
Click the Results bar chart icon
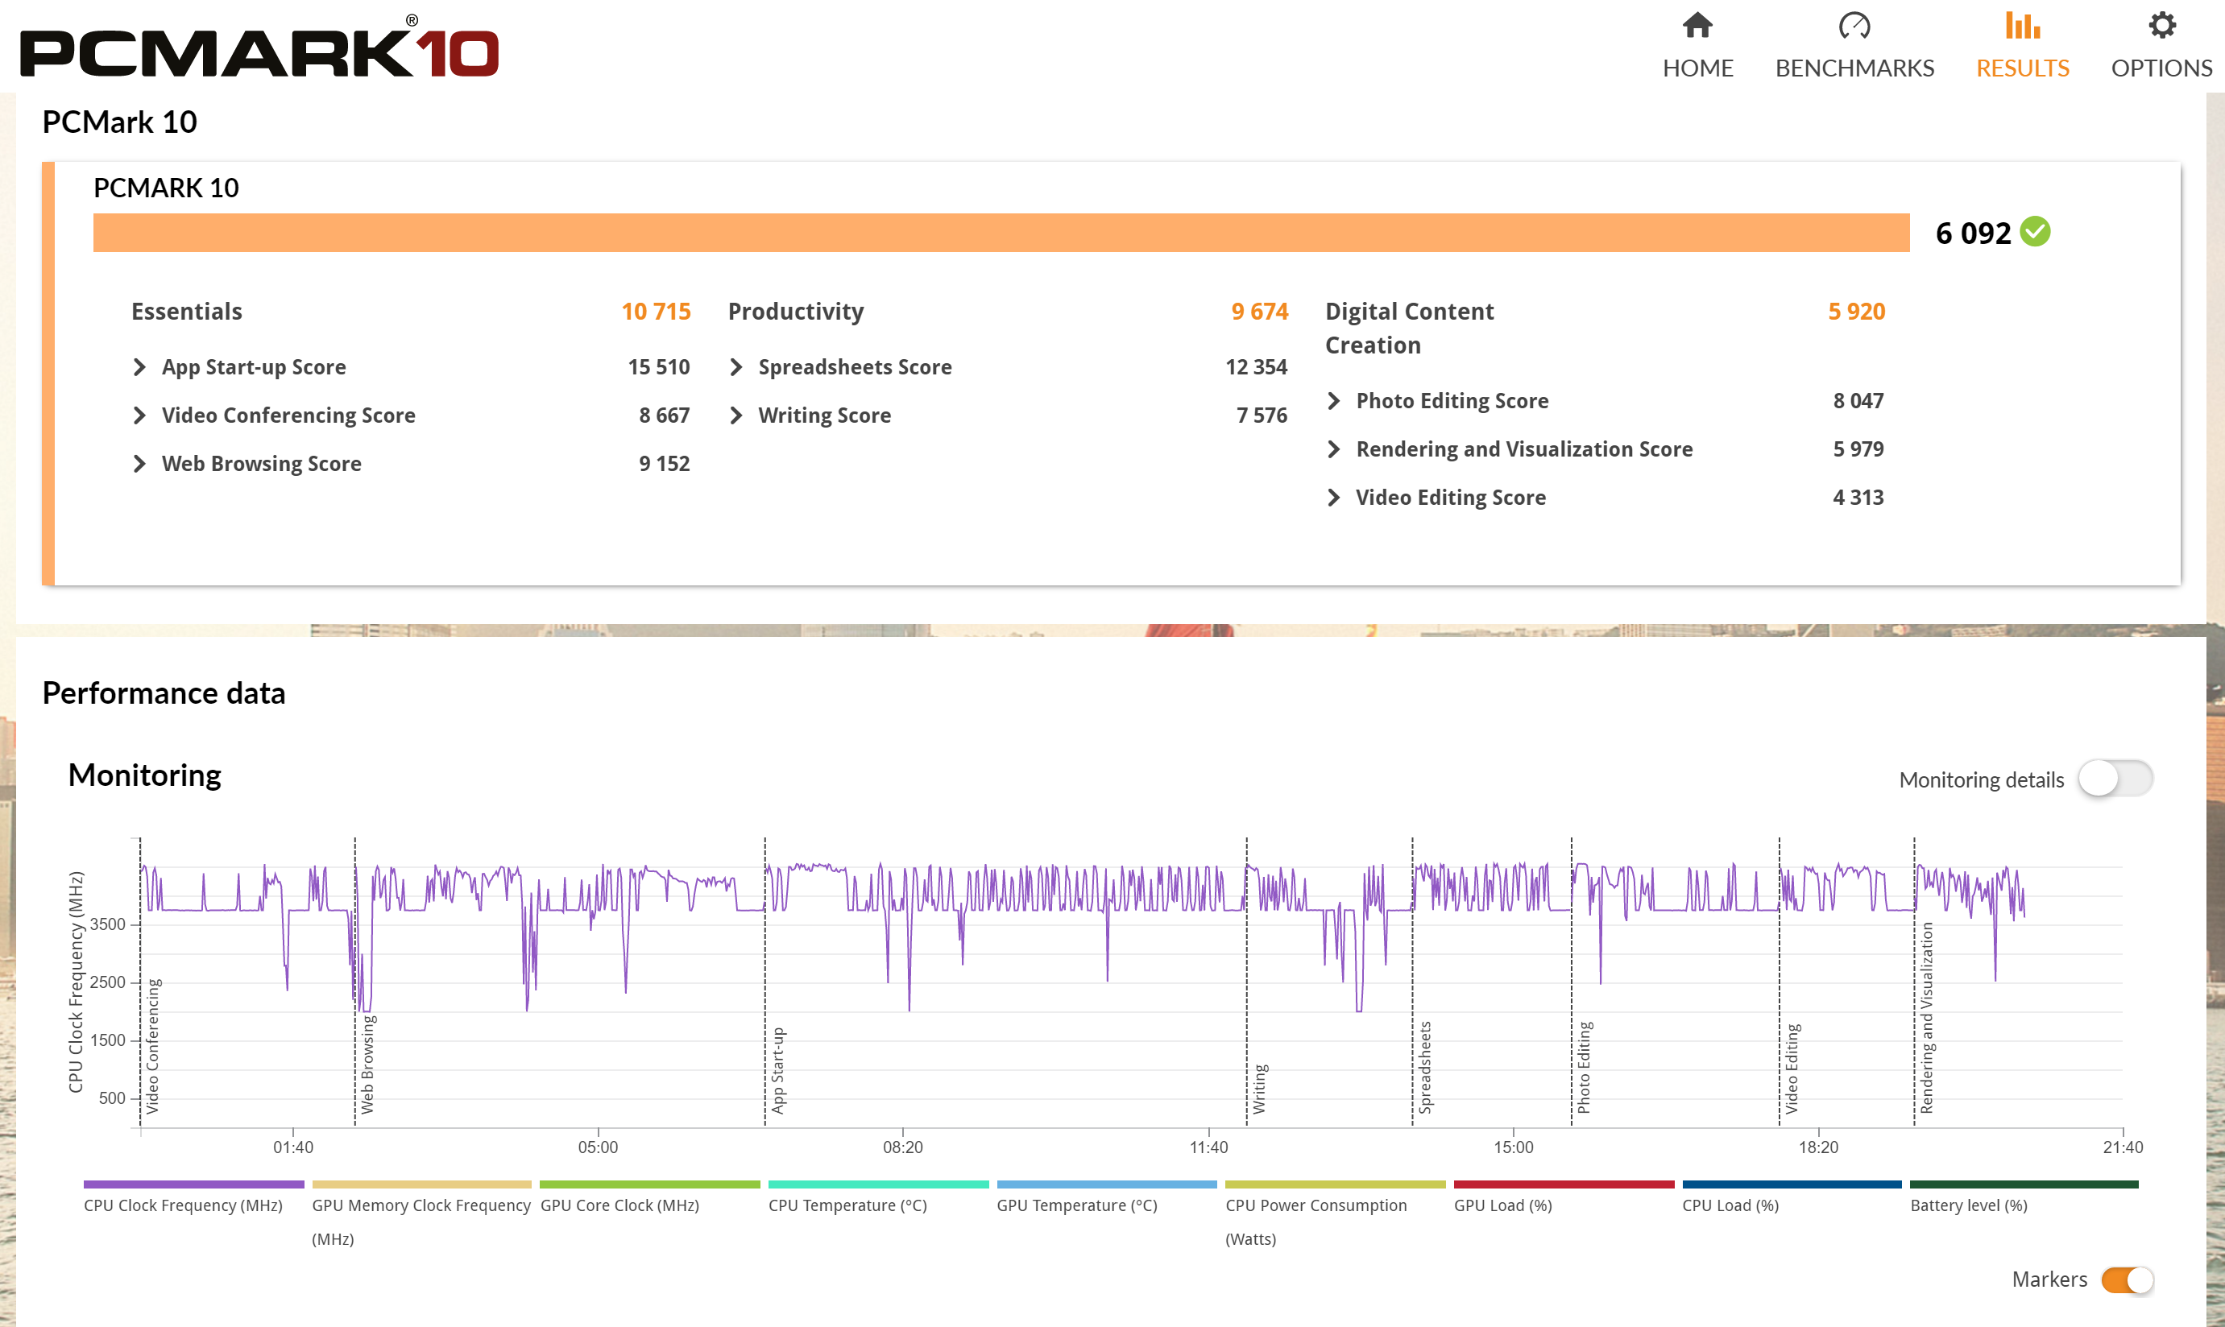[2022, 26]
